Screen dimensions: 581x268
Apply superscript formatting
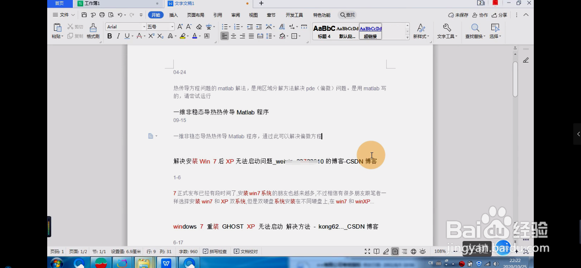(151, 36)
